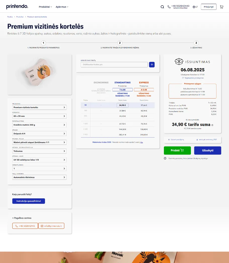Click the Printendo logo
The height and width of the screenshot is (263, 229).
coord(17,7)
